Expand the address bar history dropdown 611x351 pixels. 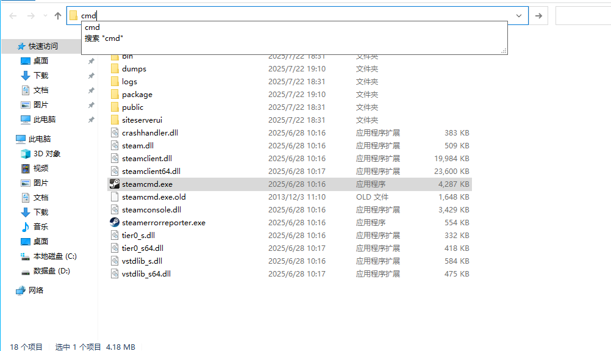(519, 16)
